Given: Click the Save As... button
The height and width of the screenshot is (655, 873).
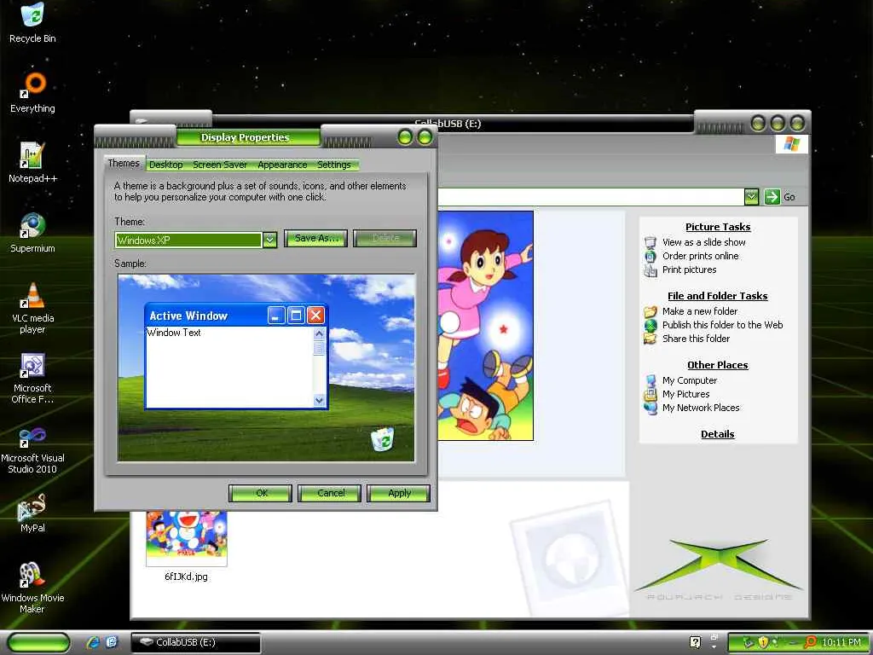Looking at the screenshot, I should 315,239.
